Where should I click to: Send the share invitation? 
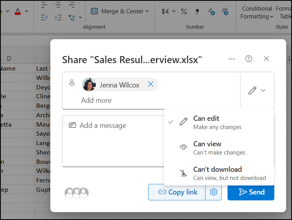click(251, 192)
